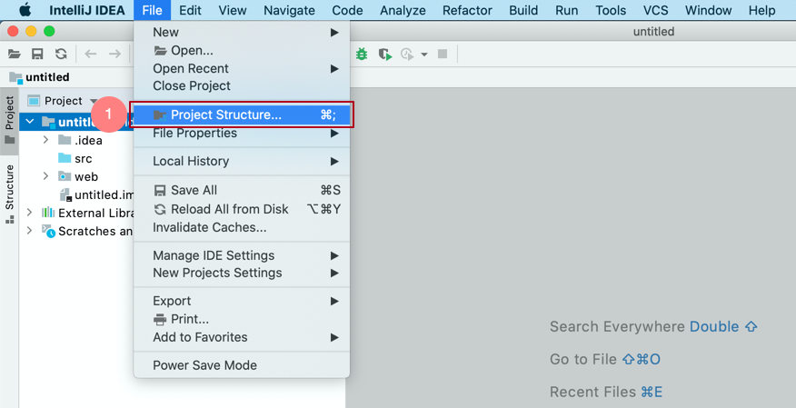Click the Run with Coverage icon
Image resolution: width=796 pixels, height=408 pixels.
click(x=385, y=54)
